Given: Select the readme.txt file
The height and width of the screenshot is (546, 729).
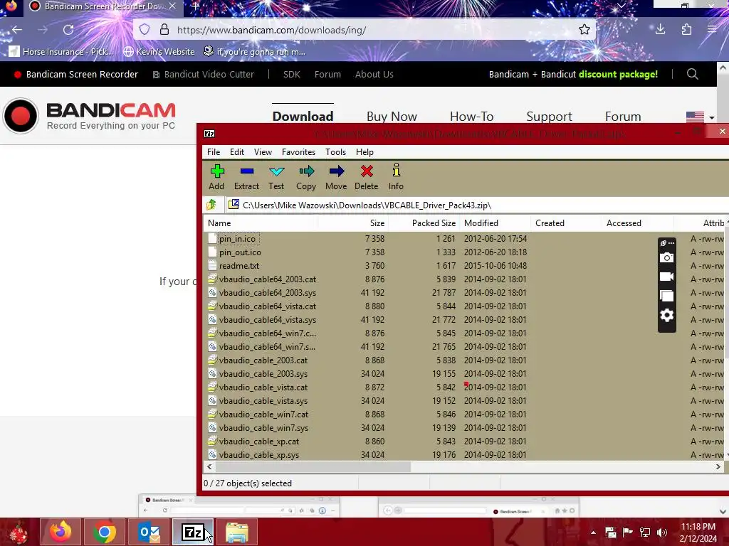Looking at the screenshot, I should [239, 266].
